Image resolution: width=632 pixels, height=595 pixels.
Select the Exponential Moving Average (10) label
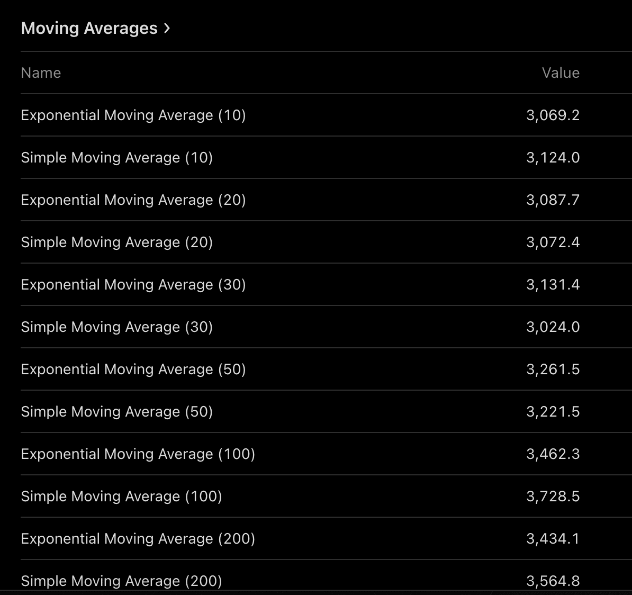[x=133, y=115]
